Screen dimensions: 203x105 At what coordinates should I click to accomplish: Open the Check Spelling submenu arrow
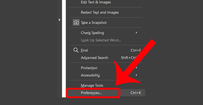tap(137, 33)
